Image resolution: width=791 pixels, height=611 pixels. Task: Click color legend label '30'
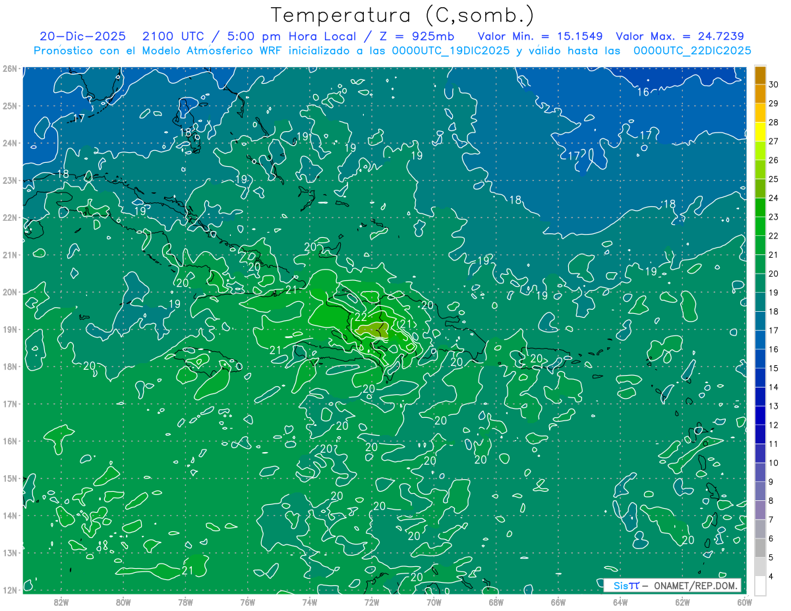(773, 84)
